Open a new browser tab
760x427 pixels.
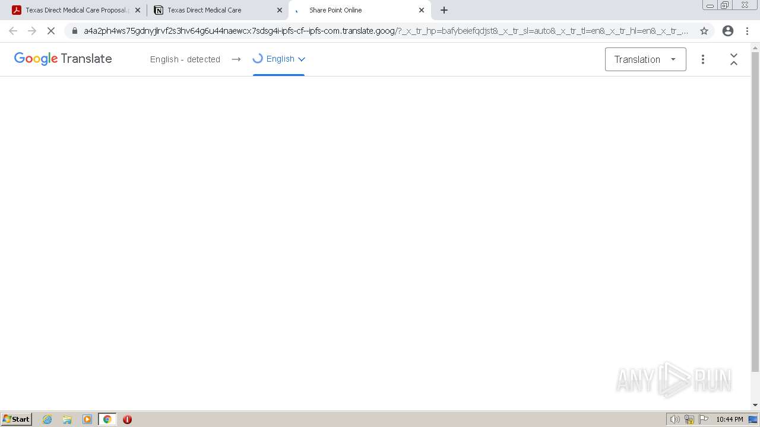444,10
